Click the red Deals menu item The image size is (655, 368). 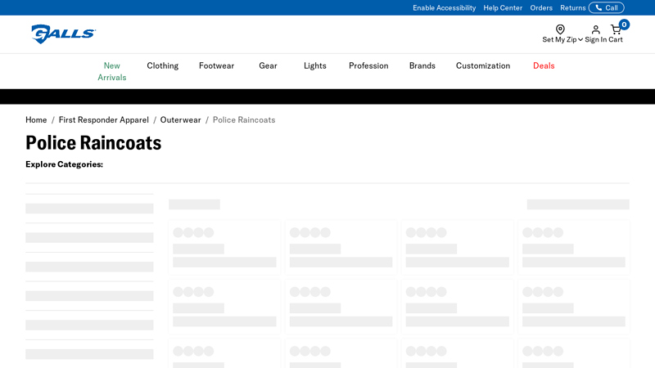click(544, 65)
